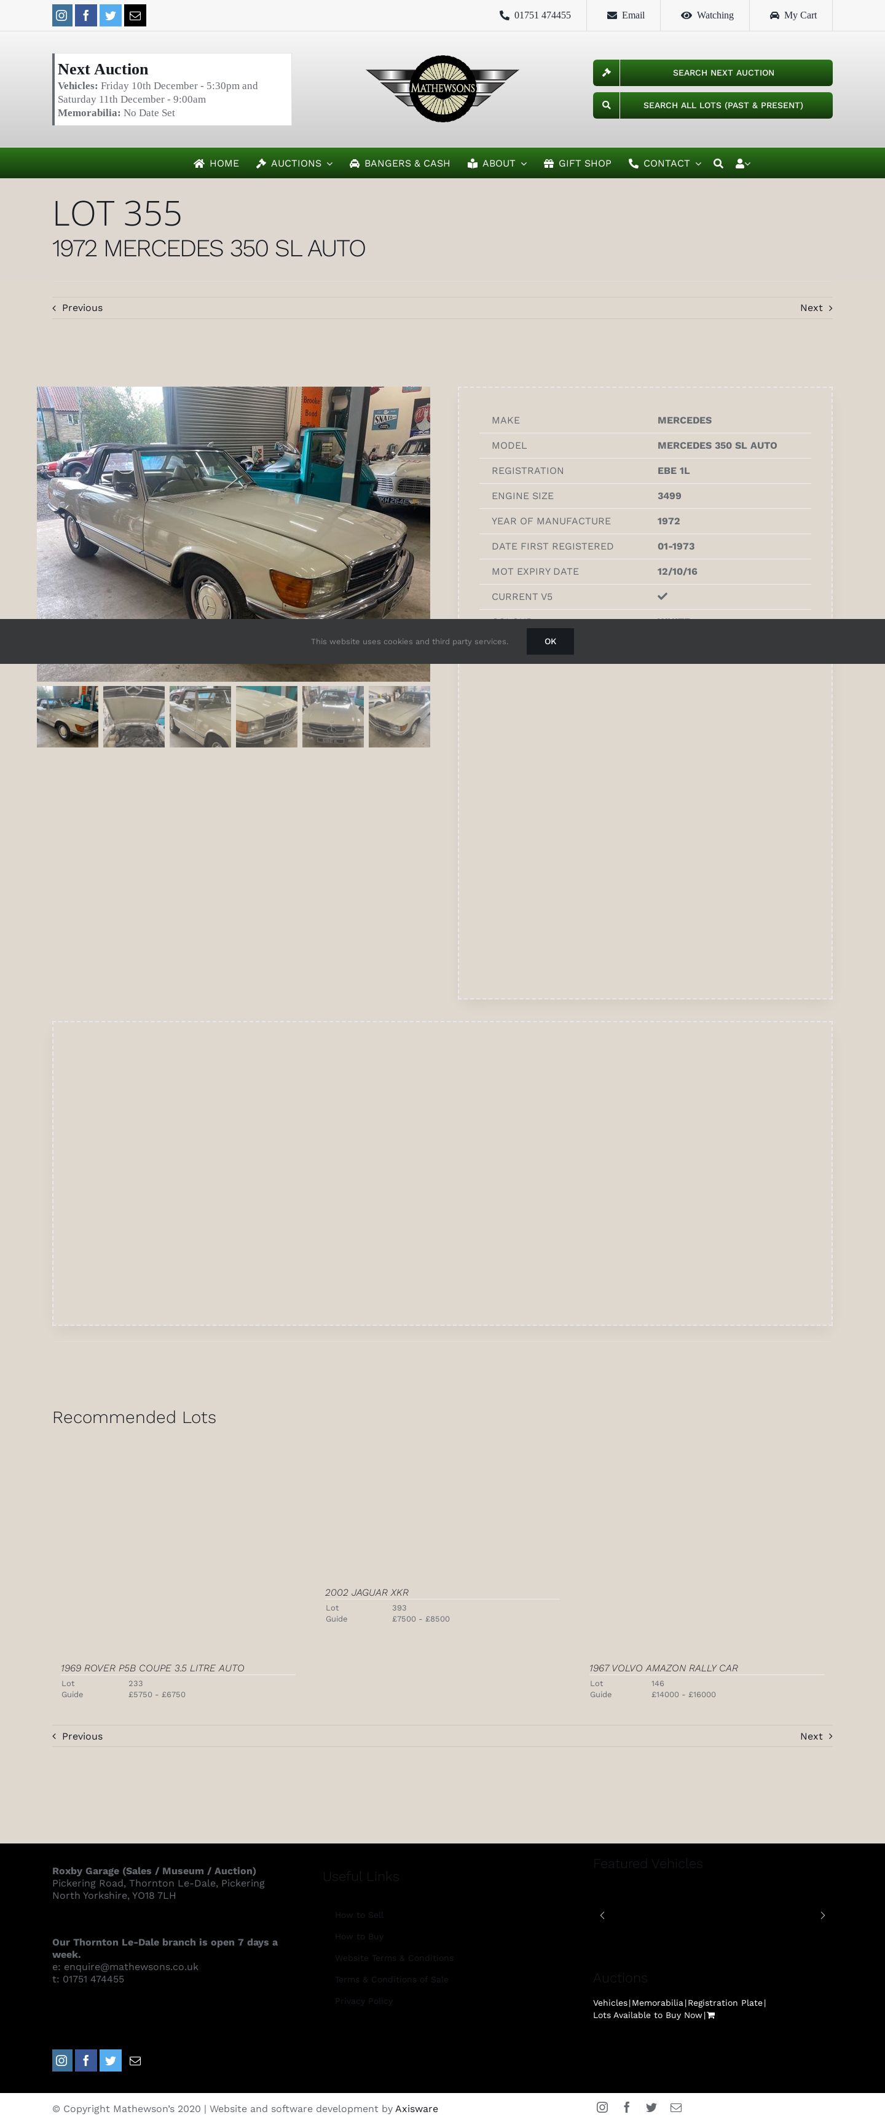Go to Next lot at top
885x2125 pixels.
[x=816, y=308]
